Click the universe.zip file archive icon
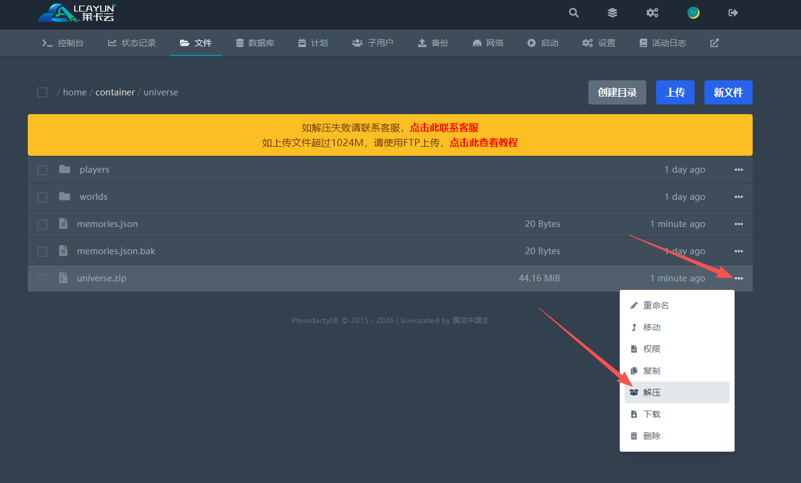 [63, 278]
